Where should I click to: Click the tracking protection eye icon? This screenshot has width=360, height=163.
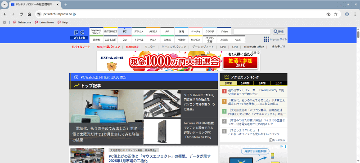click(328, 14)
